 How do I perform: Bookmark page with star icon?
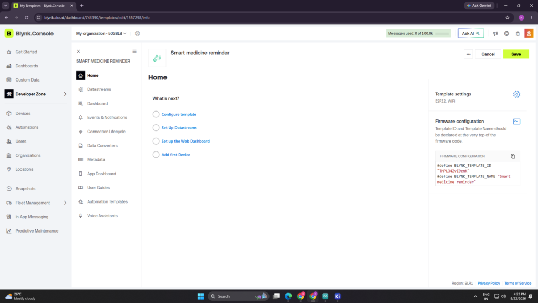pyautogui.click(x=507, y=17)
